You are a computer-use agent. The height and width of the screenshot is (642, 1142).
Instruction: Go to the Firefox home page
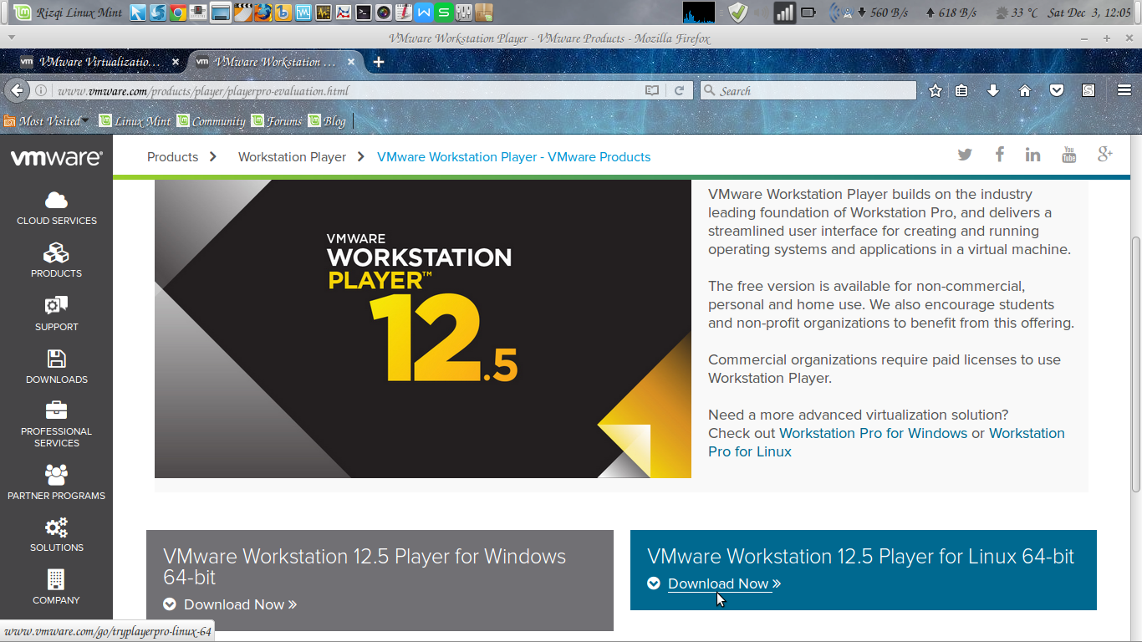point(1025,90)
